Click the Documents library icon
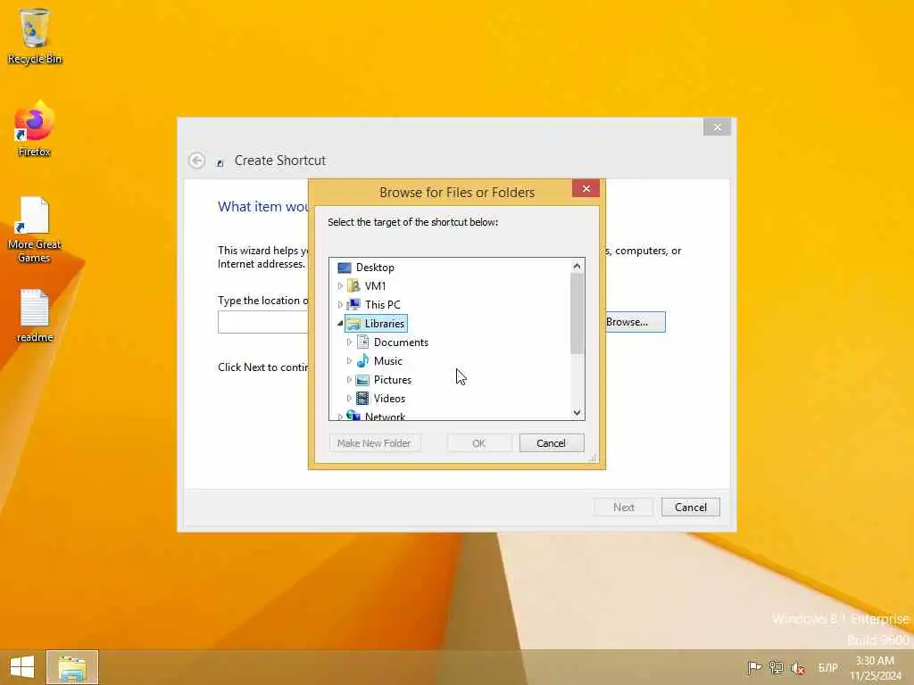This screenshot has height=685, width=914. (x=362, y=342)
